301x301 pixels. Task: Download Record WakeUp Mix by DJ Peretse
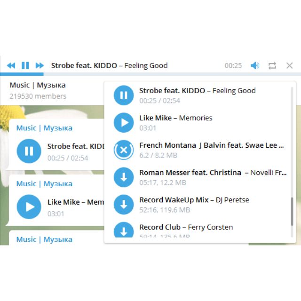(124, 205)
